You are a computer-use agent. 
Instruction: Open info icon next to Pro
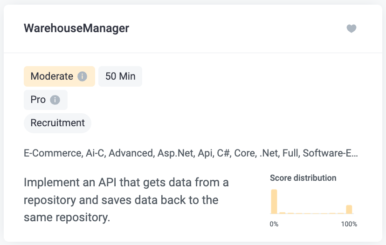tap(55, 100)
